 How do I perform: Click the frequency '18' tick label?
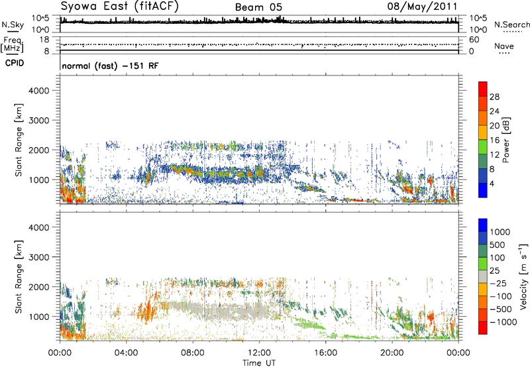[x=44, y=40]
